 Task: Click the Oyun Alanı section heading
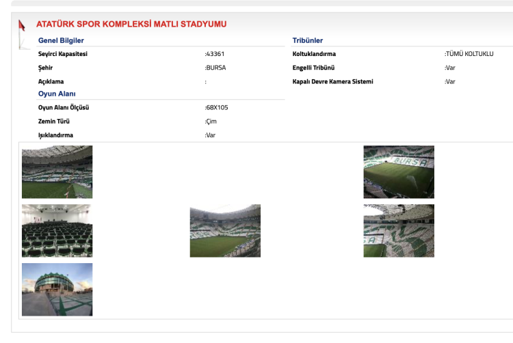click(x=57, y=94)
